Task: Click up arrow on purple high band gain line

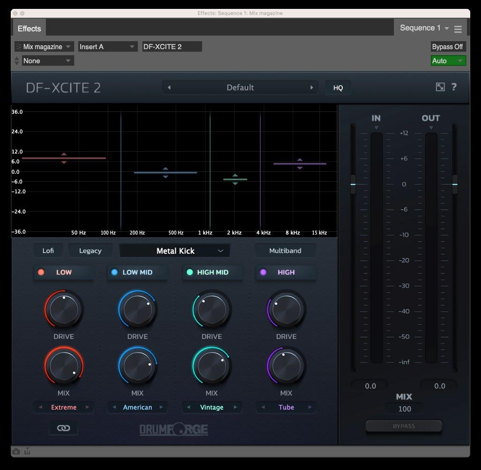Action: [x=300, y=160]
